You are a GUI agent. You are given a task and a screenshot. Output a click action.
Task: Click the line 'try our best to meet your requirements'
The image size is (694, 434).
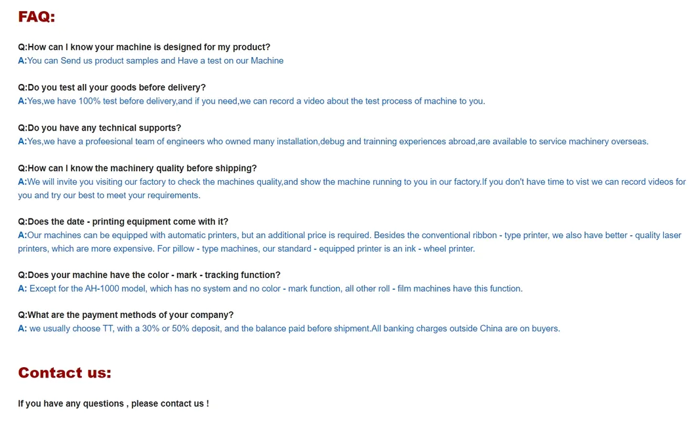[x=109, y=195]
